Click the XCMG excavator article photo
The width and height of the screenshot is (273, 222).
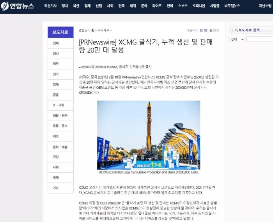click(x=149, y=135)
